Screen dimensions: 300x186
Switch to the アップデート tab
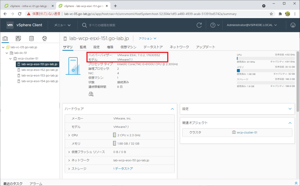(205, 47)
